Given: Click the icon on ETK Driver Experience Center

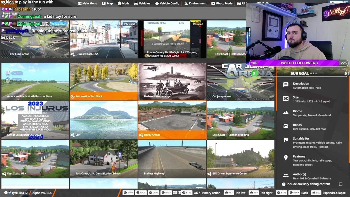Looking at the screenshot, I should [x=209, y=173].
